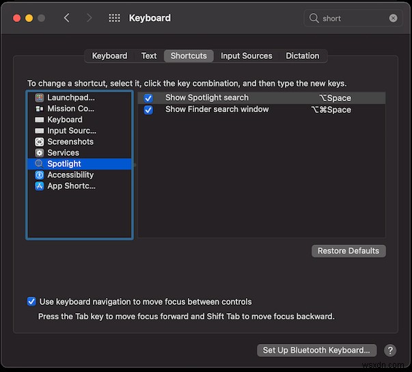Click the Services gear icon
Screen dimensions: 412x372
pyautogui.click(x=40, y=153)
